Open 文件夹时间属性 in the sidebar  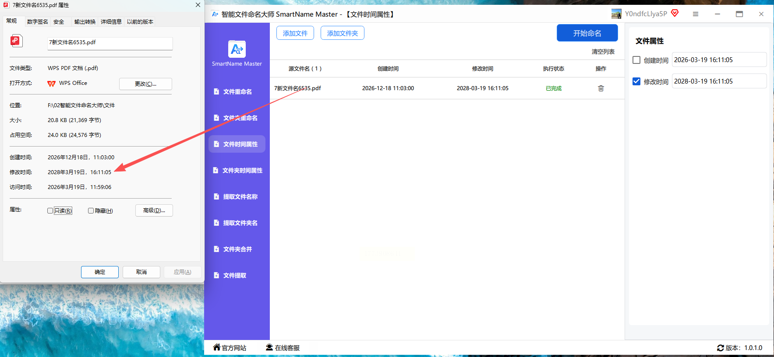tap(237, 170)
